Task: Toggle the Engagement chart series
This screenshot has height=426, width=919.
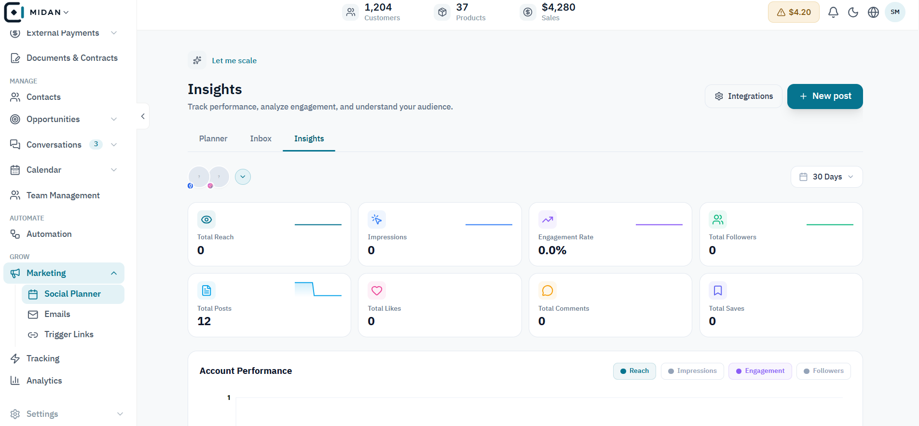Action: pos(760,371)
